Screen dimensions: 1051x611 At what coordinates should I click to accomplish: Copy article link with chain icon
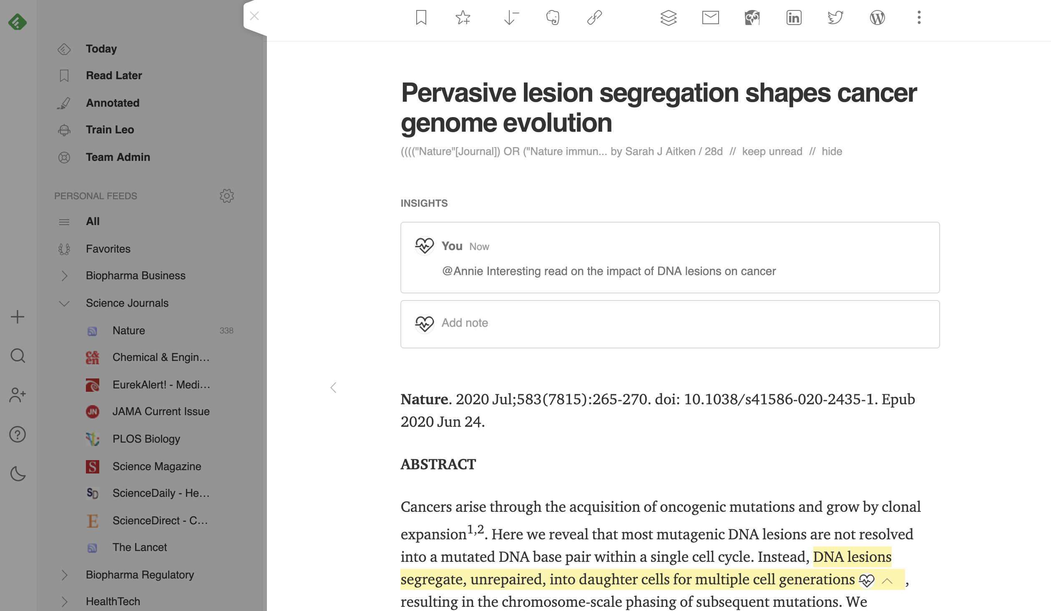click(x=594, y=18)
